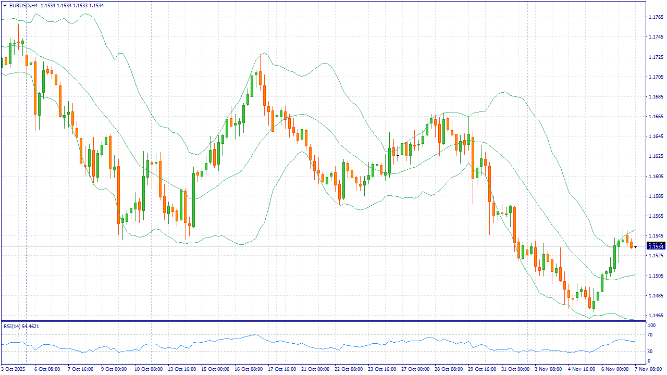Click the 1.1705 price scale label
Screen dimensions: 667x375
[x=656, y=77]
